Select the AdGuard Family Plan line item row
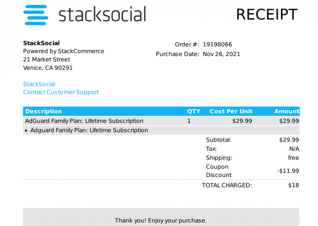This screenshot has width=318, height=226. (161, 121)
